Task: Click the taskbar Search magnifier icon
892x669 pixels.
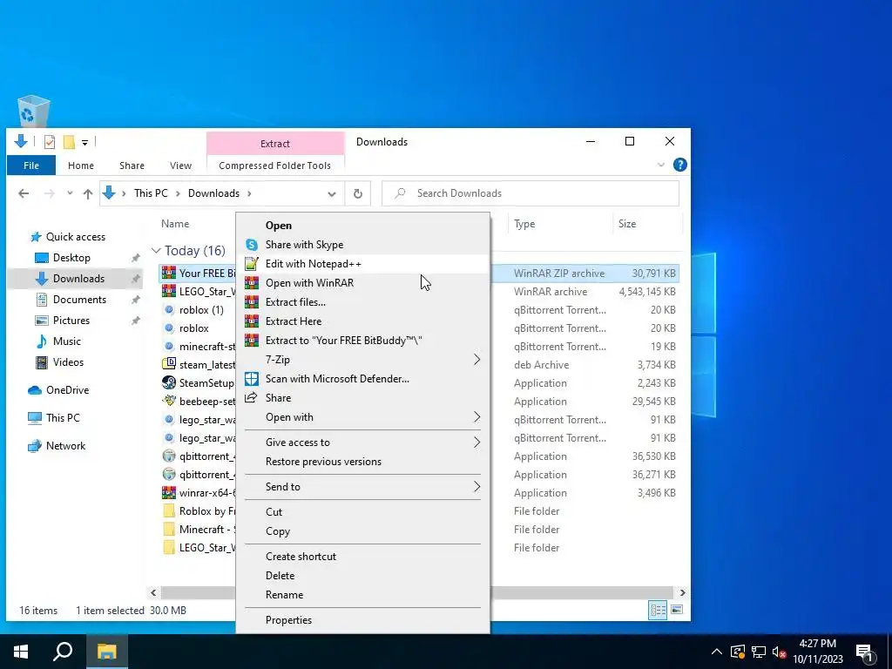Action: coord(63,652)
